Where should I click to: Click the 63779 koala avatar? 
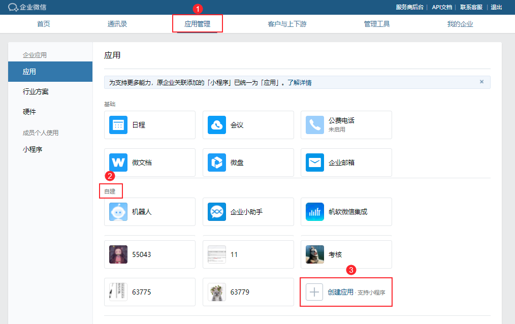pyautogui.click(x=217, y=292)
